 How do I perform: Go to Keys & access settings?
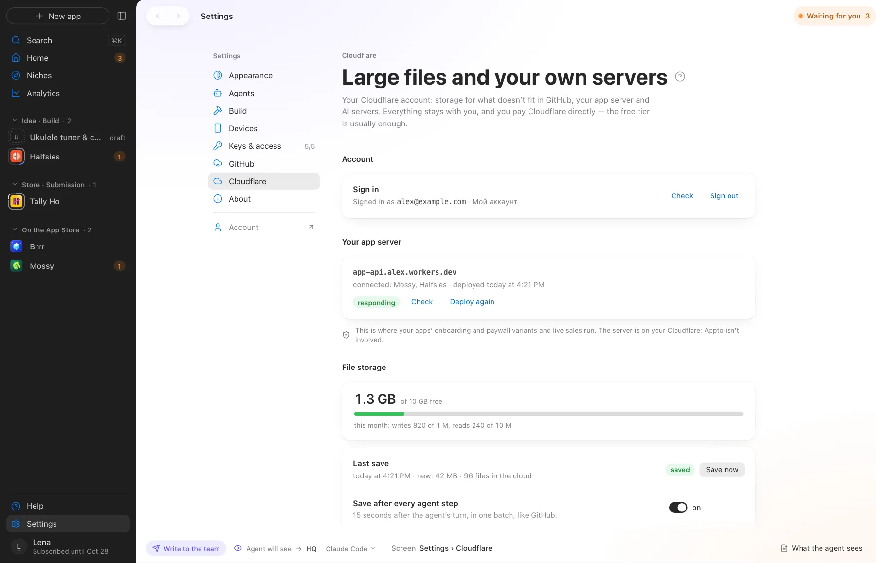pos(264,146)
